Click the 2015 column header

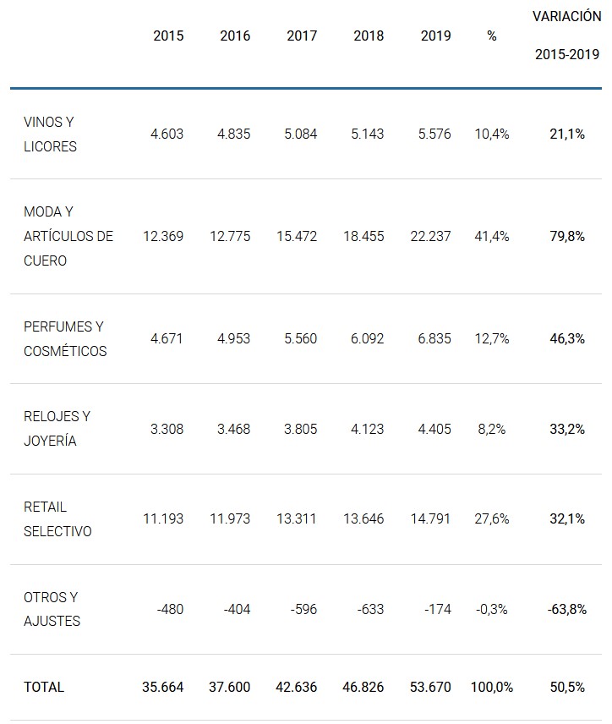(x=168, y=36)
